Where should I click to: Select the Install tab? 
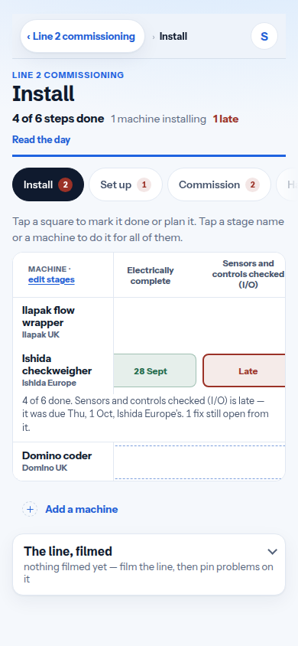tap(48, 185)
